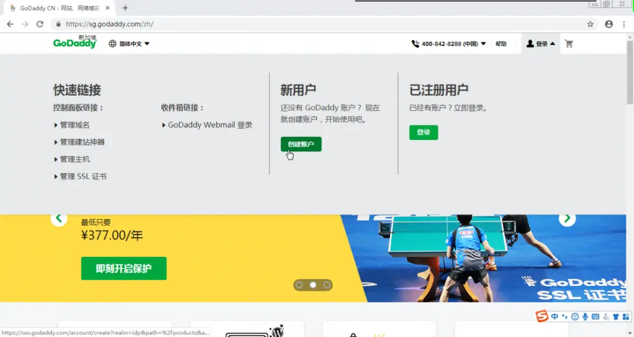Select second carousel dot
Screen dimensions: 634x337
click(x=313, y=285)
